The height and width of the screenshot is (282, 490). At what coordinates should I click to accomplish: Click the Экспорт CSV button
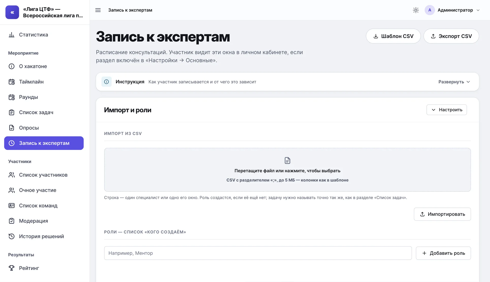[x=451, y=36]
